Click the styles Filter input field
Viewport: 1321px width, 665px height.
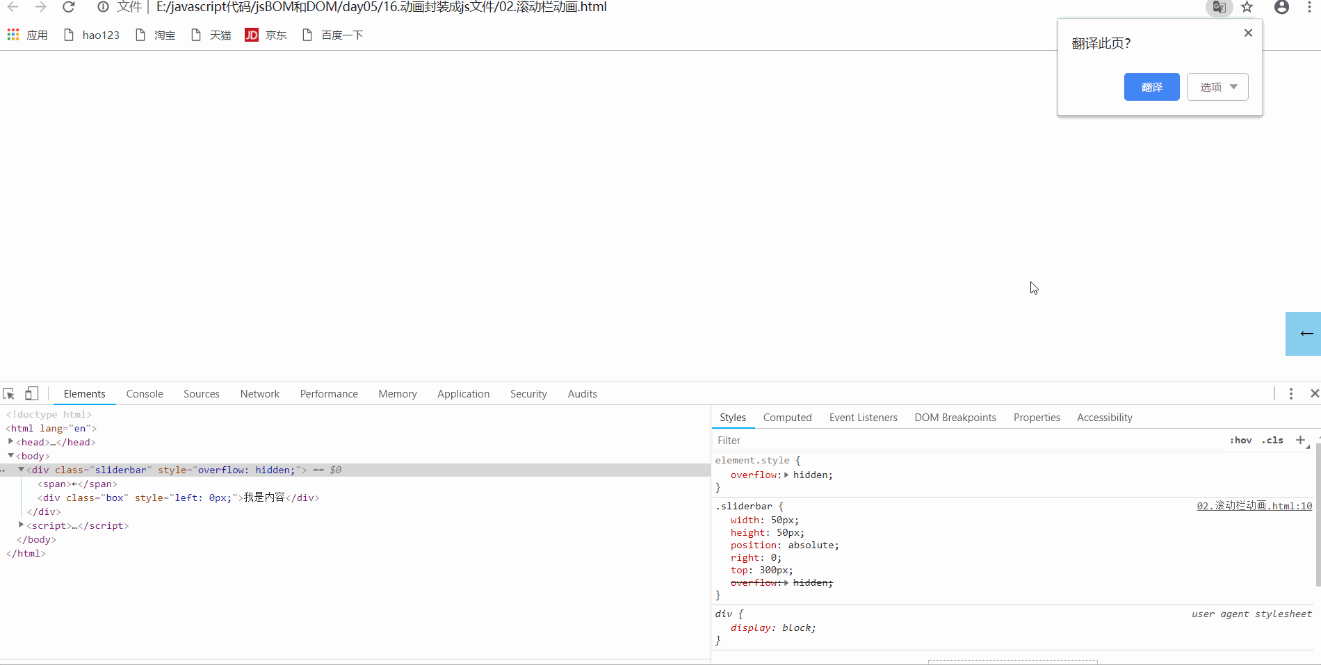[x=966, y=441]
